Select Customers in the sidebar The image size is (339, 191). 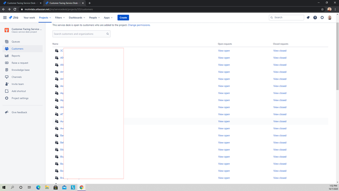[22, 49]
